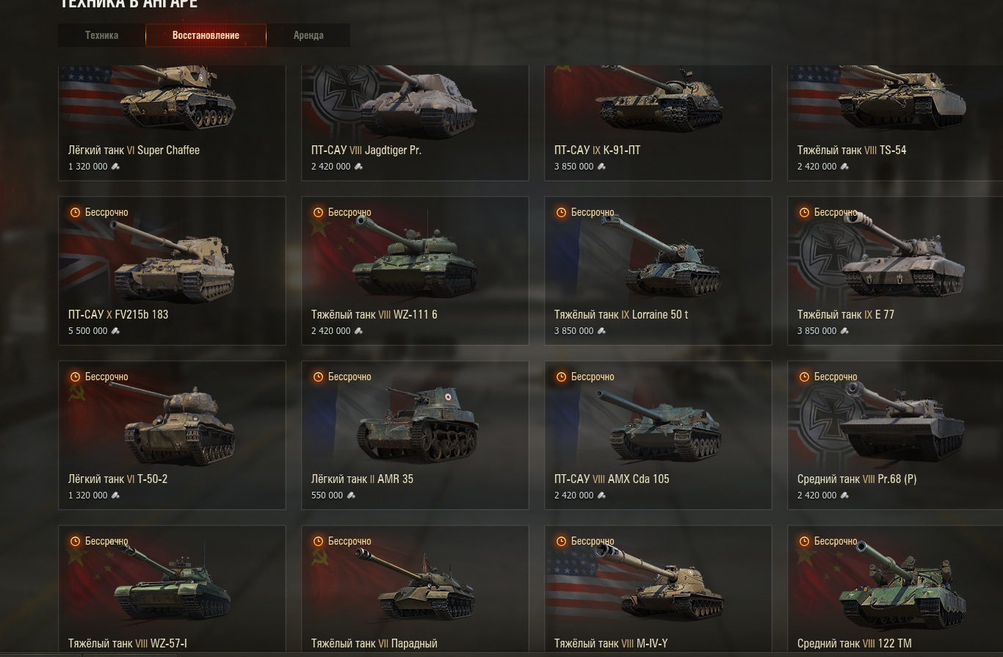Screen dimensions: 1003x657
Task: Click the clock icon on M-IV-Y card
Action: point(561,541)
